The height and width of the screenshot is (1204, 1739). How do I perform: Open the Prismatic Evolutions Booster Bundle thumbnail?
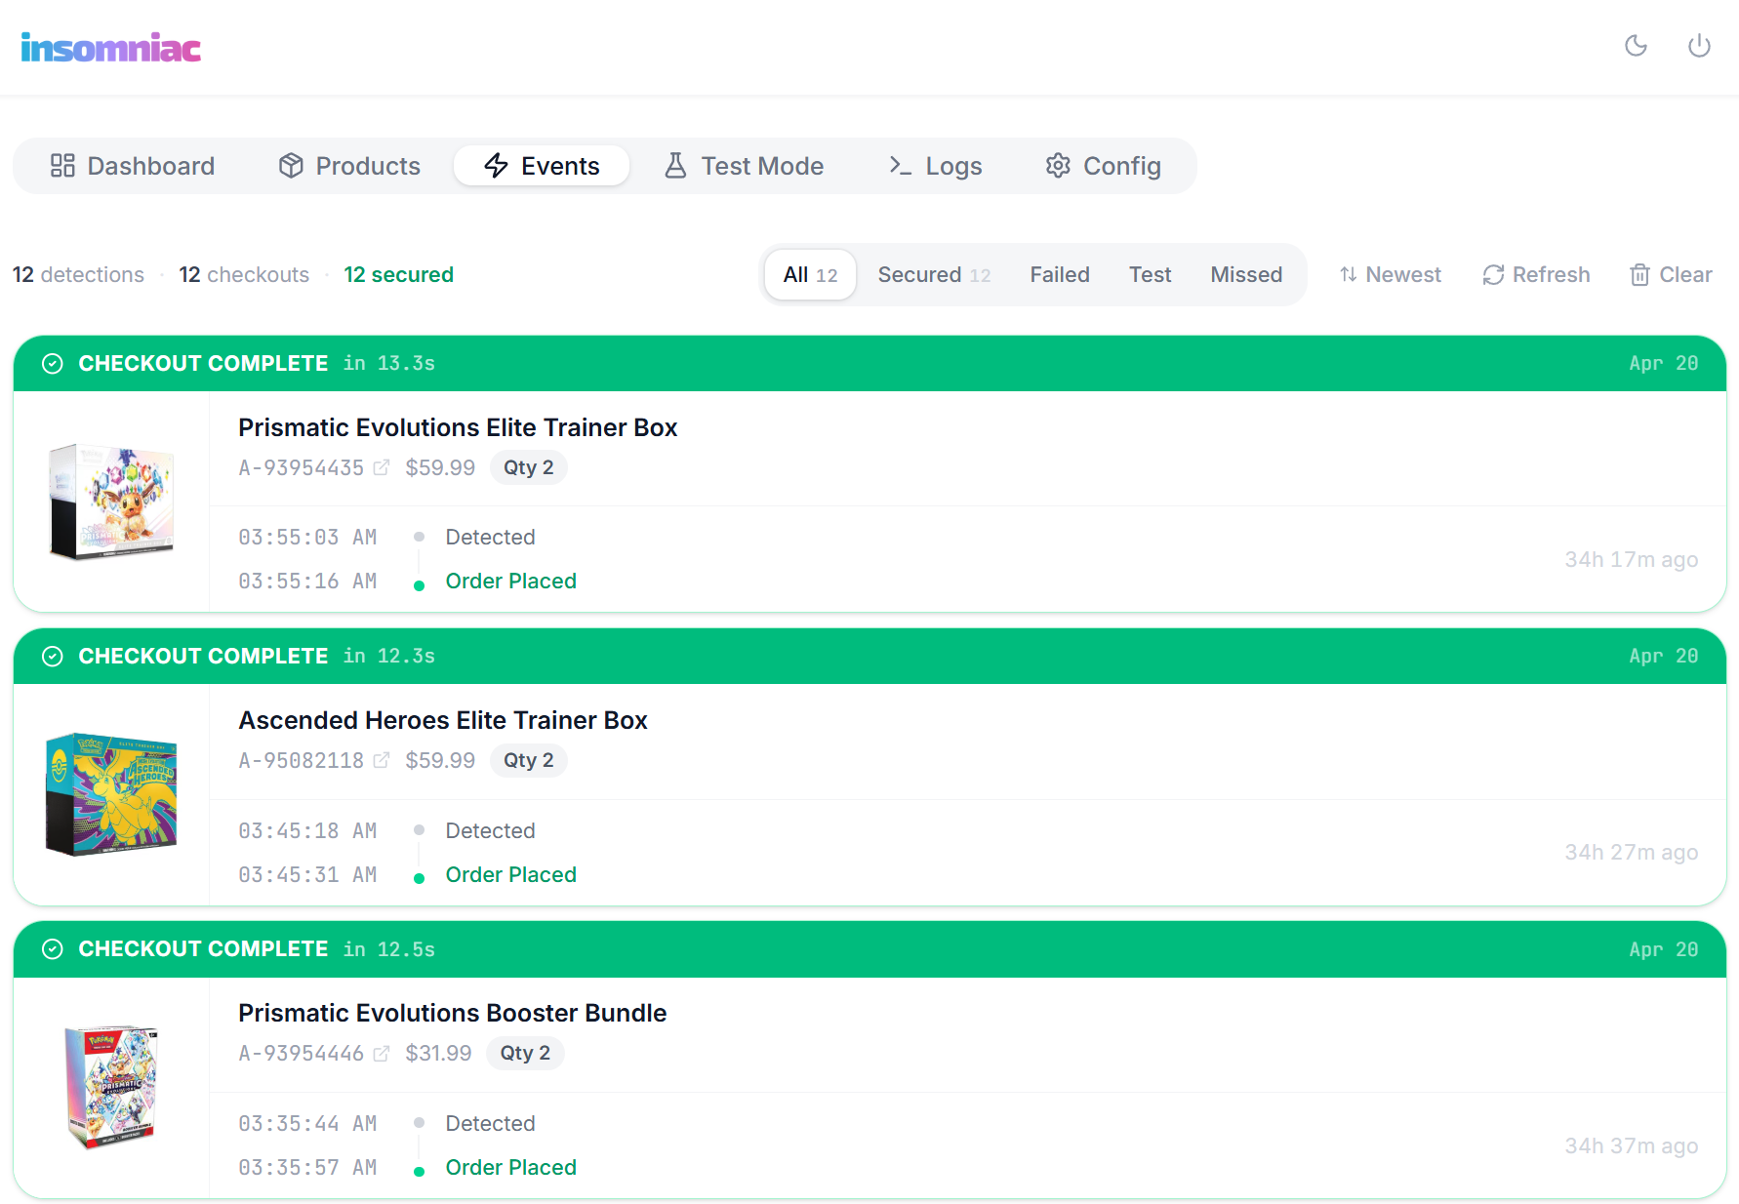pos(111,1088)
